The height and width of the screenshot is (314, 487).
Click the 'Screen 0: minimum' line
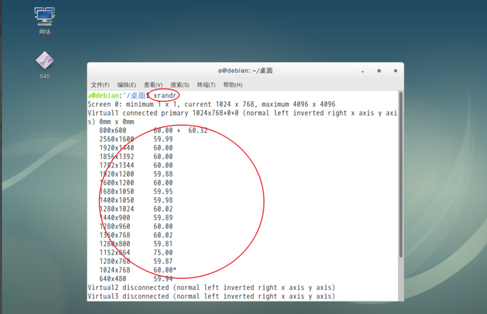tap(211, 104)
